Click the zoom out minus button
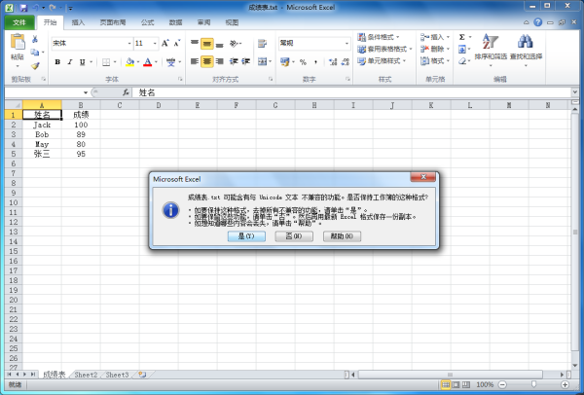Screen dimensions: 584x395 tap(502, 384)
